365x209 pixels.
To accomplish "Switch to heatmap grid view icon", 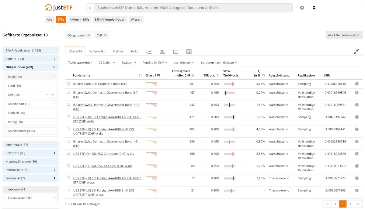I will pos(189,52).
